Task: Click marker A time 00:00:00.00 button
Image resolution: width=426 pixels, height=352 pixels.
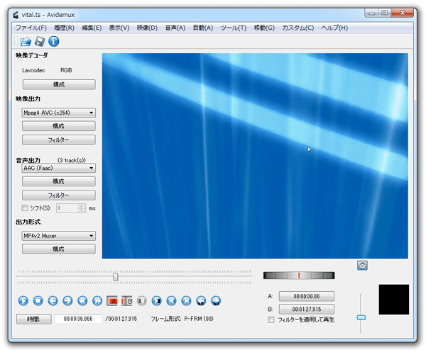Action: tap(307, 297)
